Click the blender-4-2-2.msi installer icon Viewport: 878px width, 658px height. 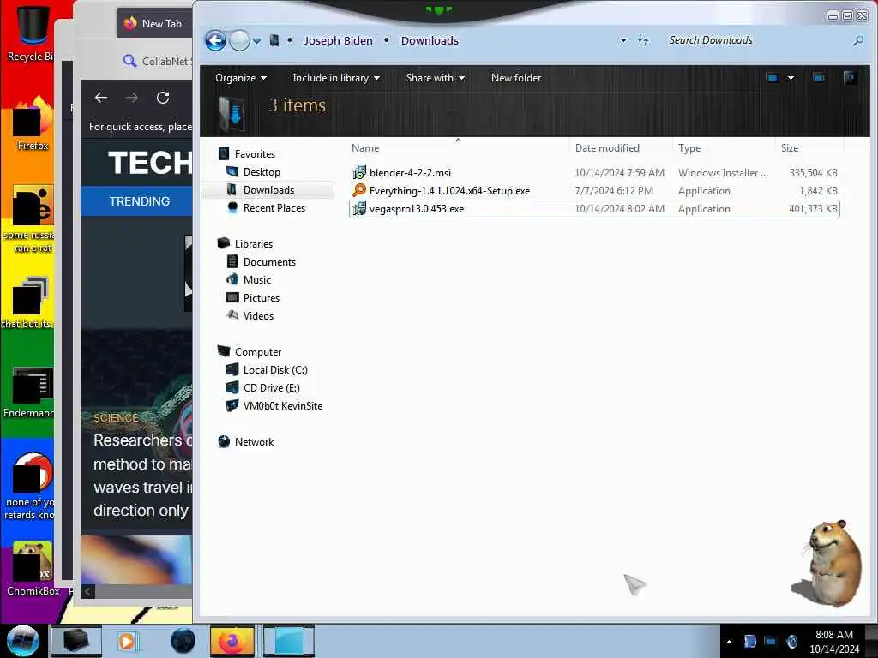(359, 173)
